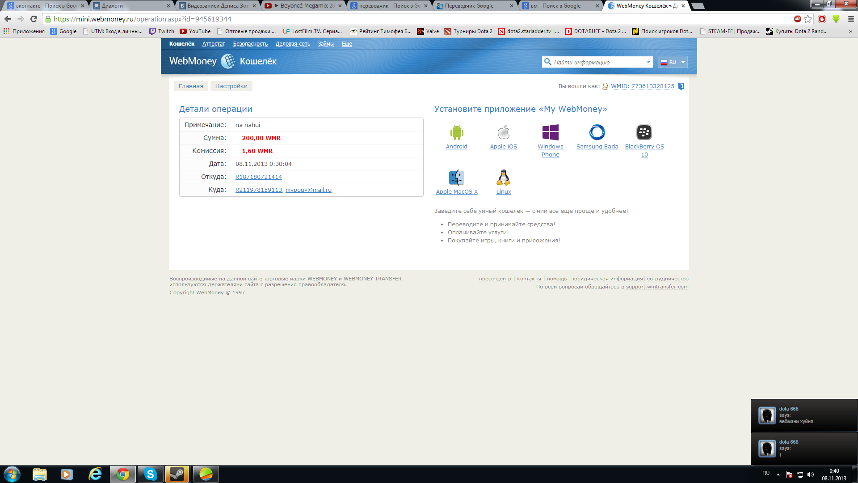Open the Кошелёк top menu item
The image size is (858, 483).
tap(182, 44)
